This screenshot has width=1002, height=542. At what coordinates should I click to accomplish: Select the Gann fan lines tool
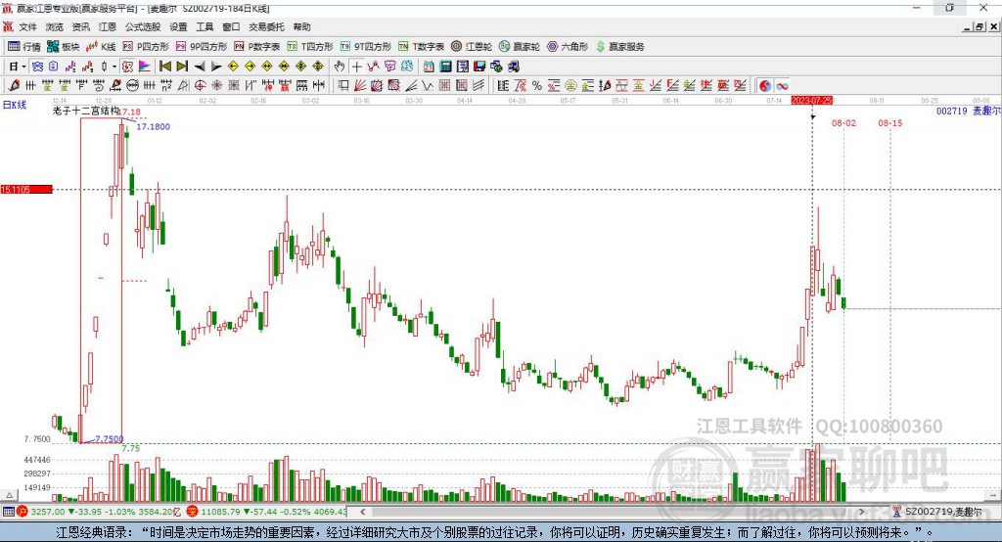click(x=360, y=86)
